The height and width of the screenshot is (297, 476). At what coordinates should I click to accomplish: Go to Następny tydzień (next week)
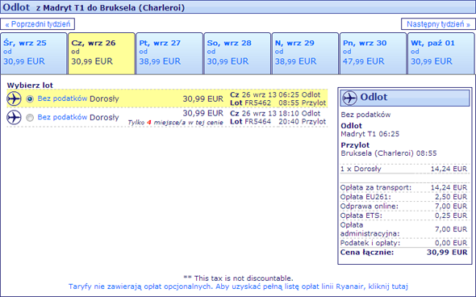coord(438,24)
